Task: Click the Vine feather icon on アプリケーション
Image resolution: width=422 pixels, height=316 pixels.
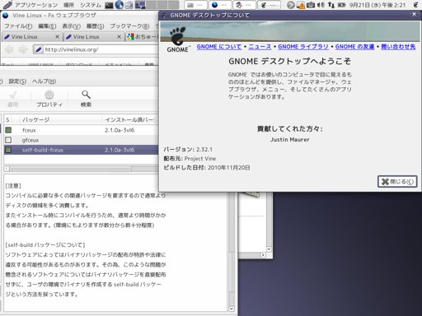Action: coord(7,5)
